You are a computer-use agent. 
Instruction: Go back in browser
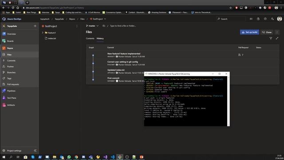(x=4, y=8)
